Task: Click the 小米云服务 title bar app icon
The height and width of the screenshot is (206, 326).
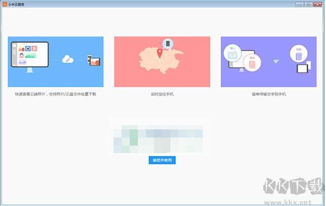Action: click(x=4, y=4)
